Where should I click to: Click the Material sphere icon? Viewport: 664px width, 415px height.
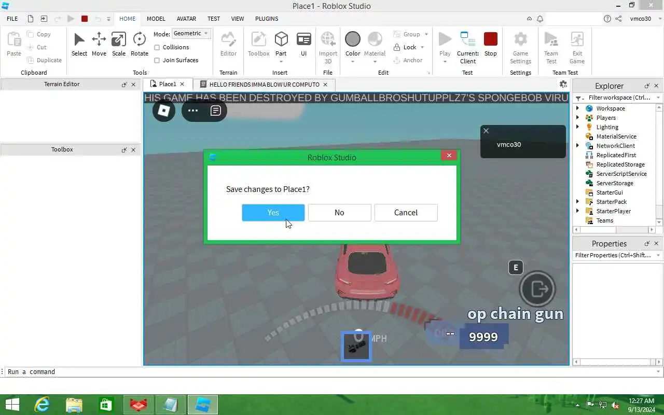[375, 39]
